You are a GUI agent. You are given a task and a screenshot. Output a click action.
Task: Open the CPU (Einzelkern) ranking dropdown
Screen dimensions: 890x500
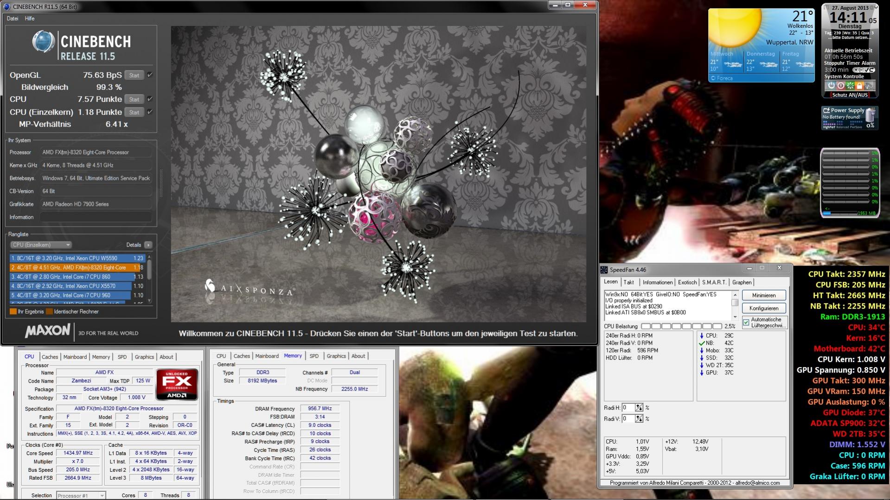tap(41, 245)
